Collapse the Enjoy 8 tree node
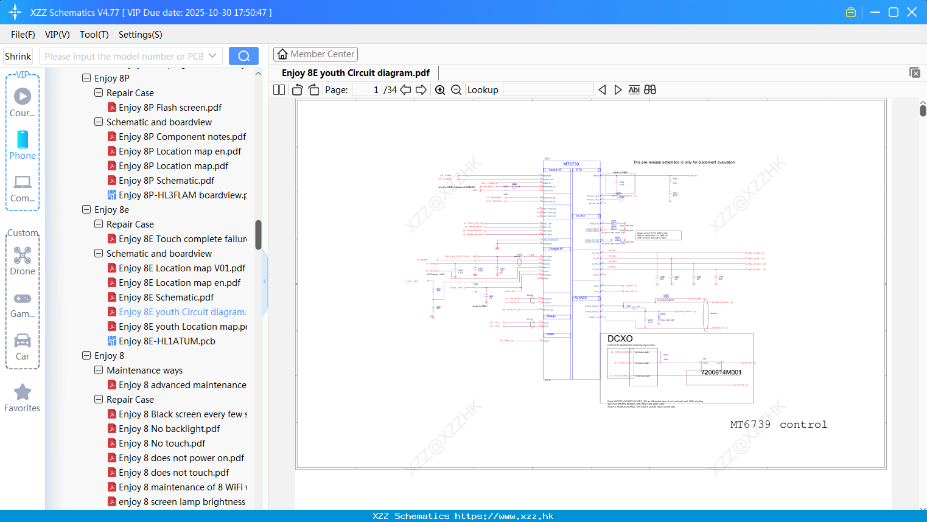Image resolution: width=927 pixels, height=522 pixels. pyautogui.click(x=86, y=355)
